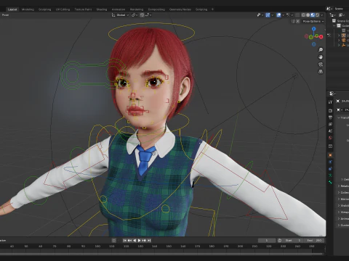Toggle perspective orthographic grid button
This screenshot has width=349, height=261.
point(321,72)
